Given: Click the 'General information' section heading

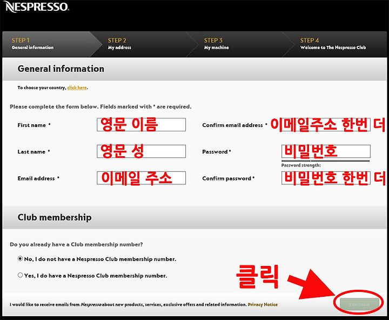Looking at the screenshot, I should 61,69.
